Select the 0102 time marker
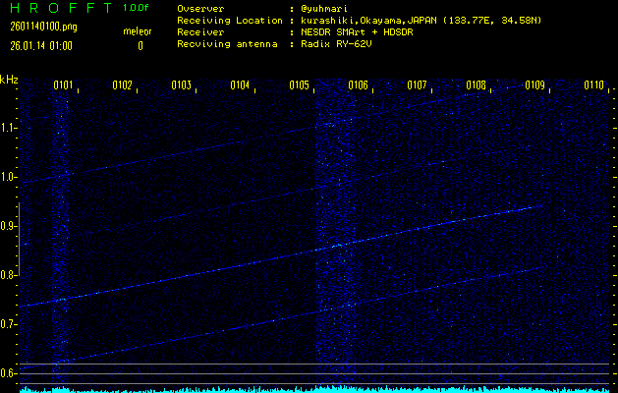This screenshot has height=393, width=618. point(122,85)
